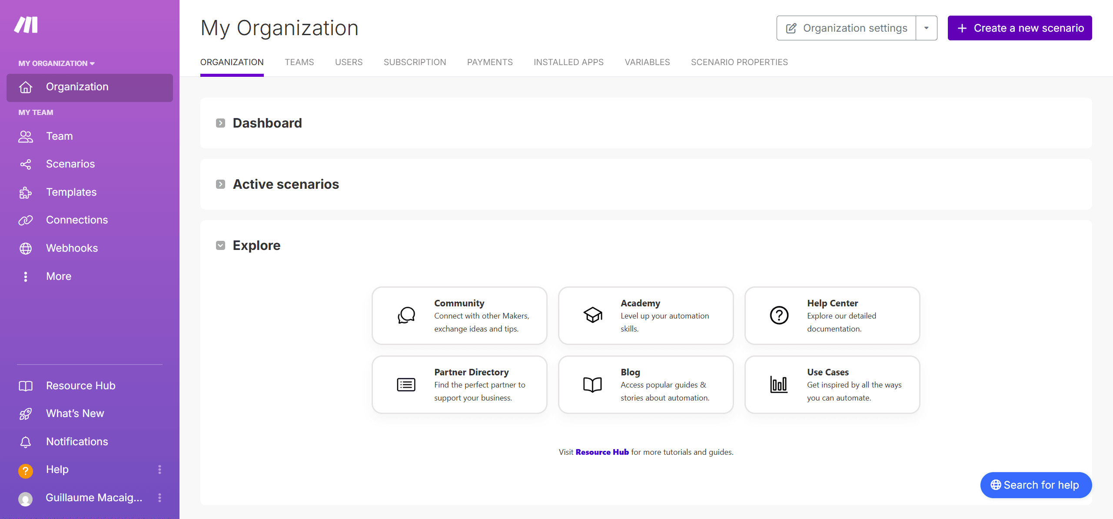Click the Help Center question circle icon
The image size is (1113, 519).
click(x=779, y=315)
